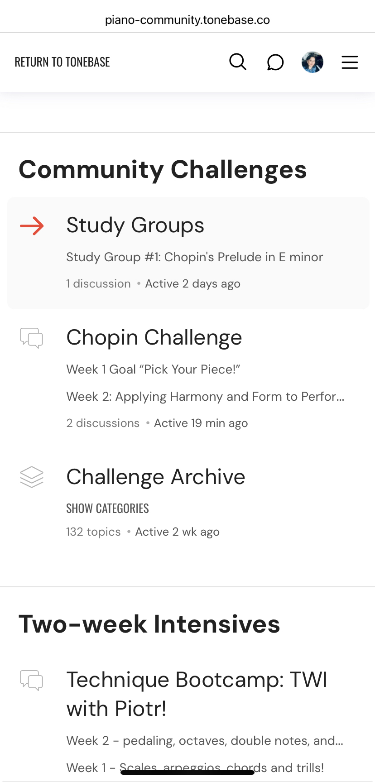Open the Study Groups category
Viewport: 375px width, 782px height.
(135, 225)
